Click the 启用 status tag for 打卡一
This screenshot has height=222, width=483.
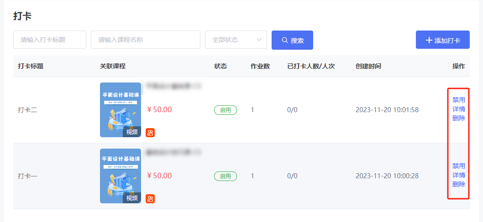coord(226,176)
